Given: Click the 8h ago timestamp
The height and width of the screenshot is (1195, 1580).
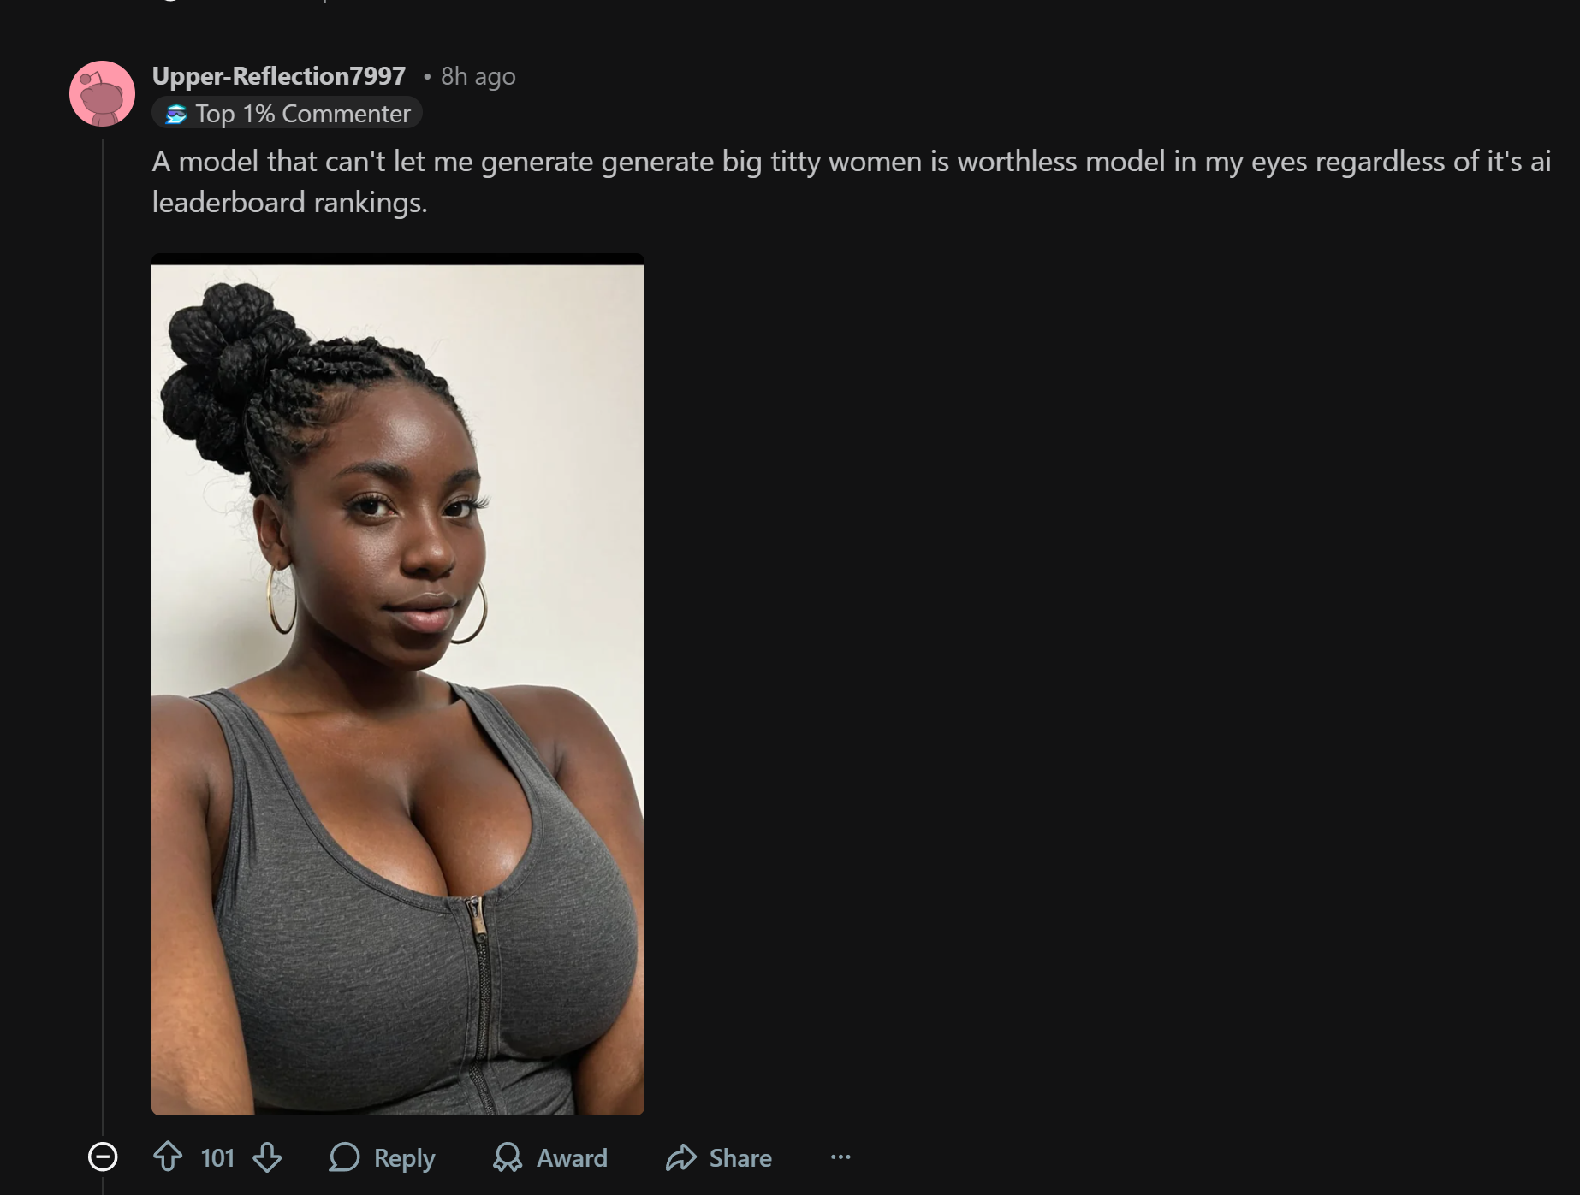Looking at the screenshot, I should (x=478, y=76).
